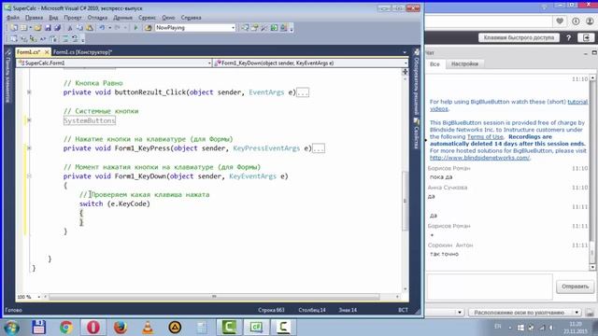
Task: Select the Настройки chat tab
Action: [464, 64]
